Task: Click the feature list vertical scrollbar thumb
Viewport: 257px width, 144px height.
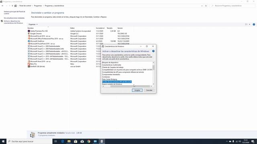Action: pyautogui.click(x=153, y=67)
